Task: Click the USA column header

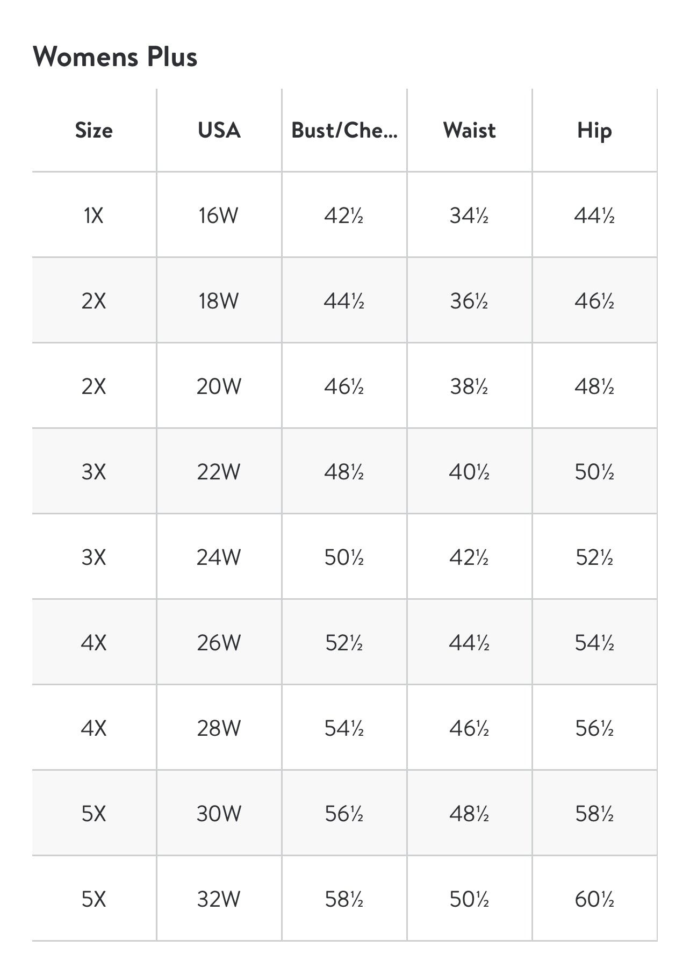Action: coord(219,131)
